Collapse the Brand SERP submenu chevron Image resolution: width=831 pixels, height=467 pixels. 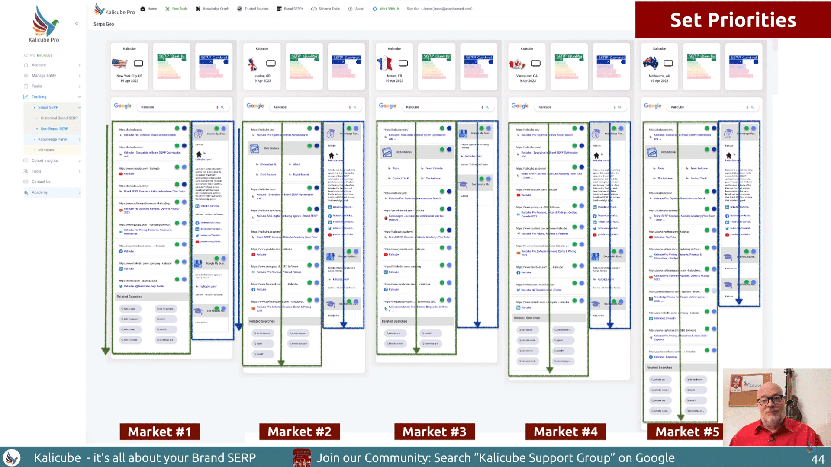pyautogui.click(x=79, y=107)
